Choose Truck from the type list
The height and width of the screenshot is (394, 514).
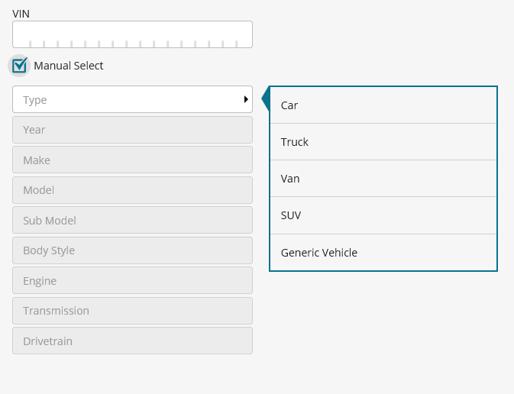coord(383,142)
